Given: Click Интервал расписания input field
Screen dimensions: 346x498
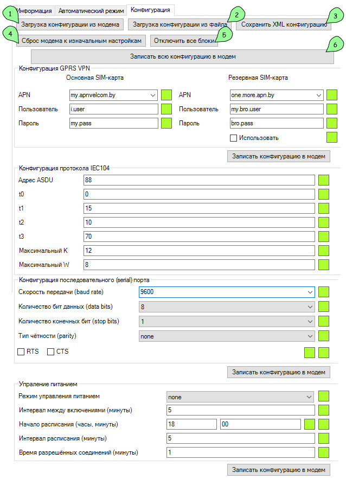Looking at the screenshot, I should click(x=241, y=438).
